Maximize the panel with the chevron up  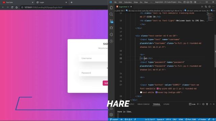(211, 104)
